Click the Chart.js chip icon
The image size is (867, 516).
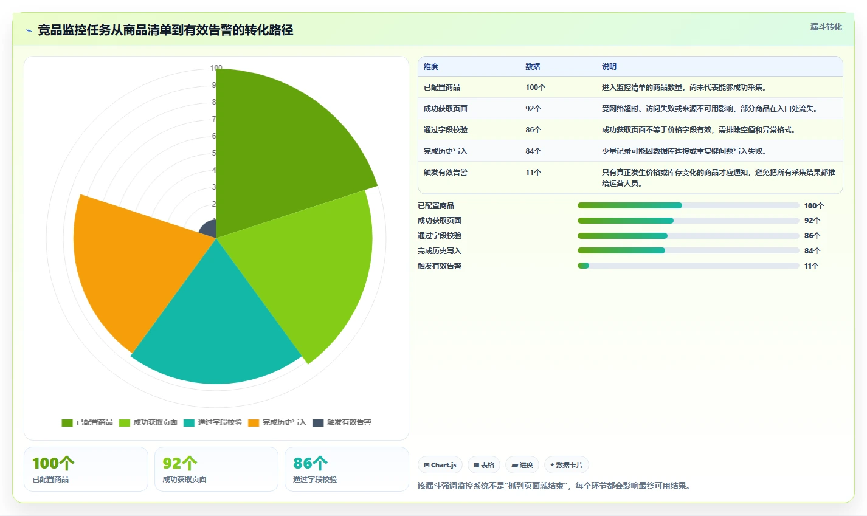tap(427, 465)
